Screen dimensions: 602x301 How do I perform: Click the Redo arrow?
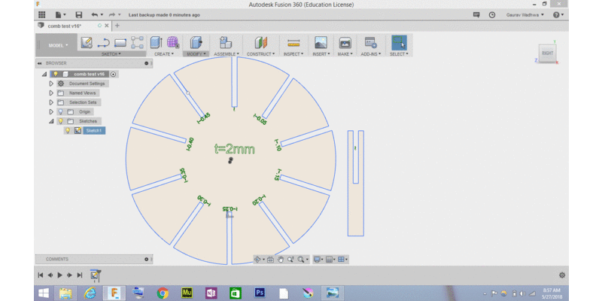(112, 14)
